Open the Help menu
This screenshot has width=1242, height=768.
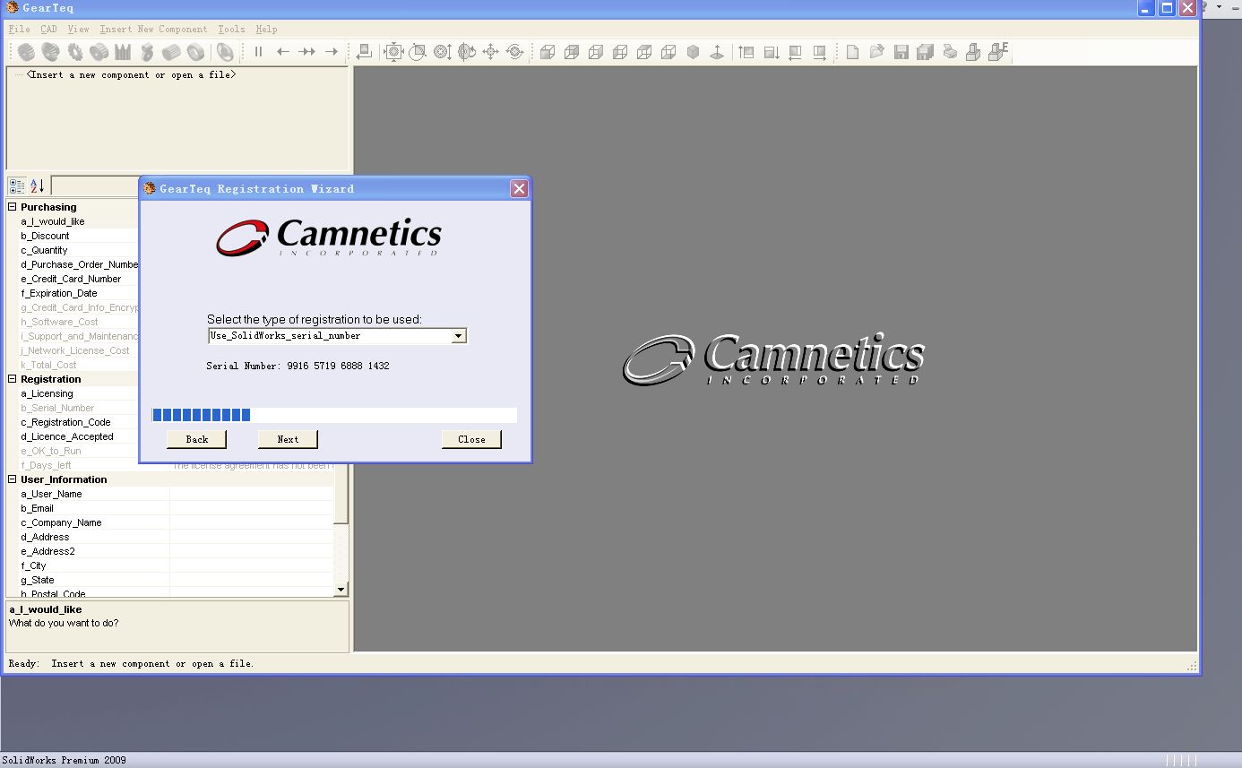266,29
